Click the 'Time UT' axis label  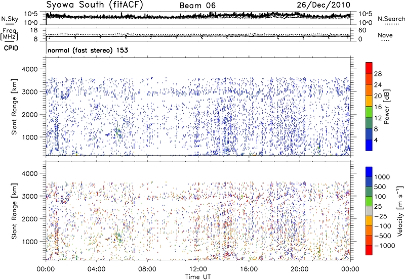(x=198, y=277)
